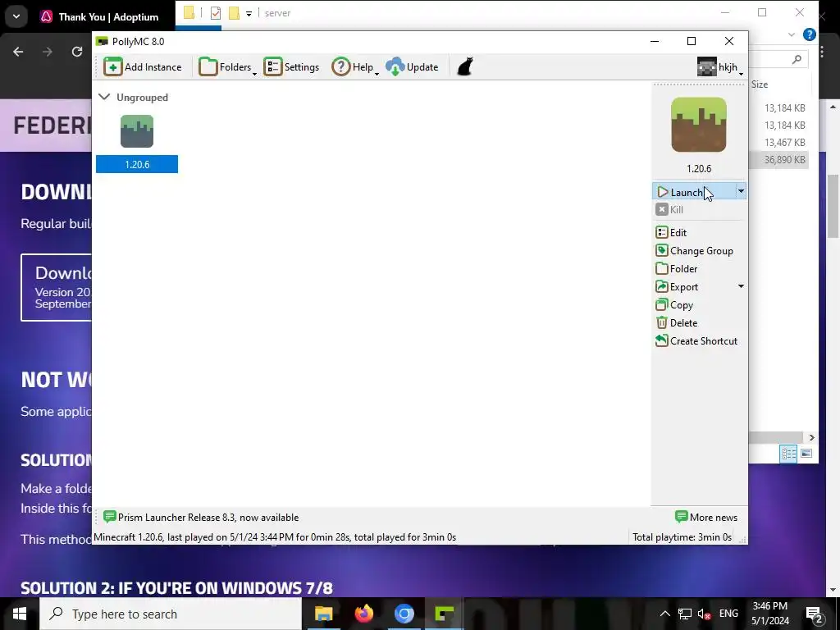Open the Export dropdown arrow
The width and height of the screenshot is (840, 630).
(x=741, y=286)
